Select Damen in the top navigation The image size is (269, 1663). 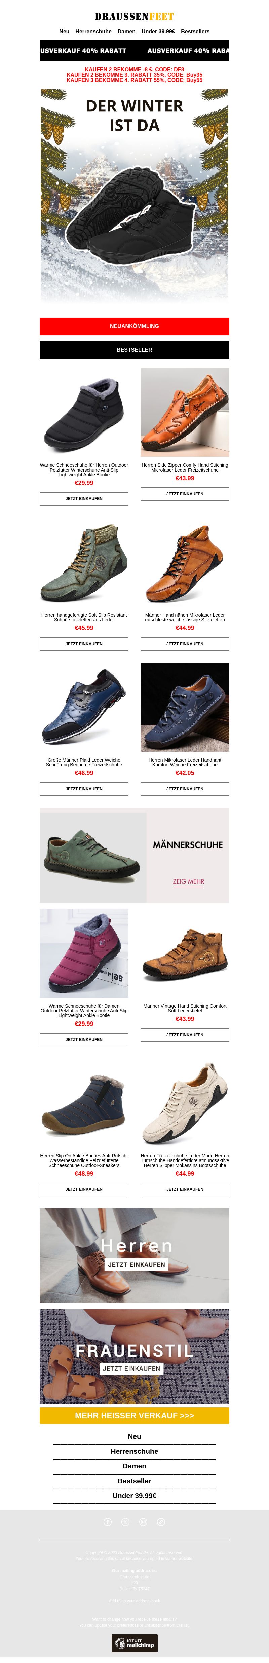coord(126,31)
